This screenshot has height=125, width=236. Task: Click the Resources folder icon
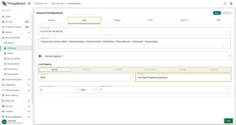point(3,101)
